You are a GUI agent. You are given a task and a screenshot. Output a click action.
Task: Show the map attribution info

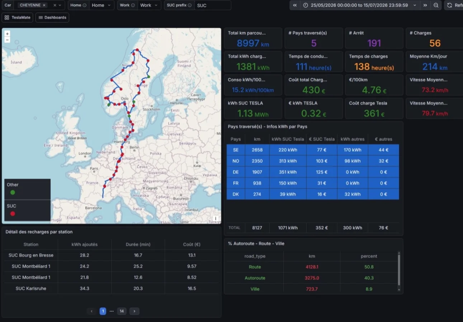[216, 218]
